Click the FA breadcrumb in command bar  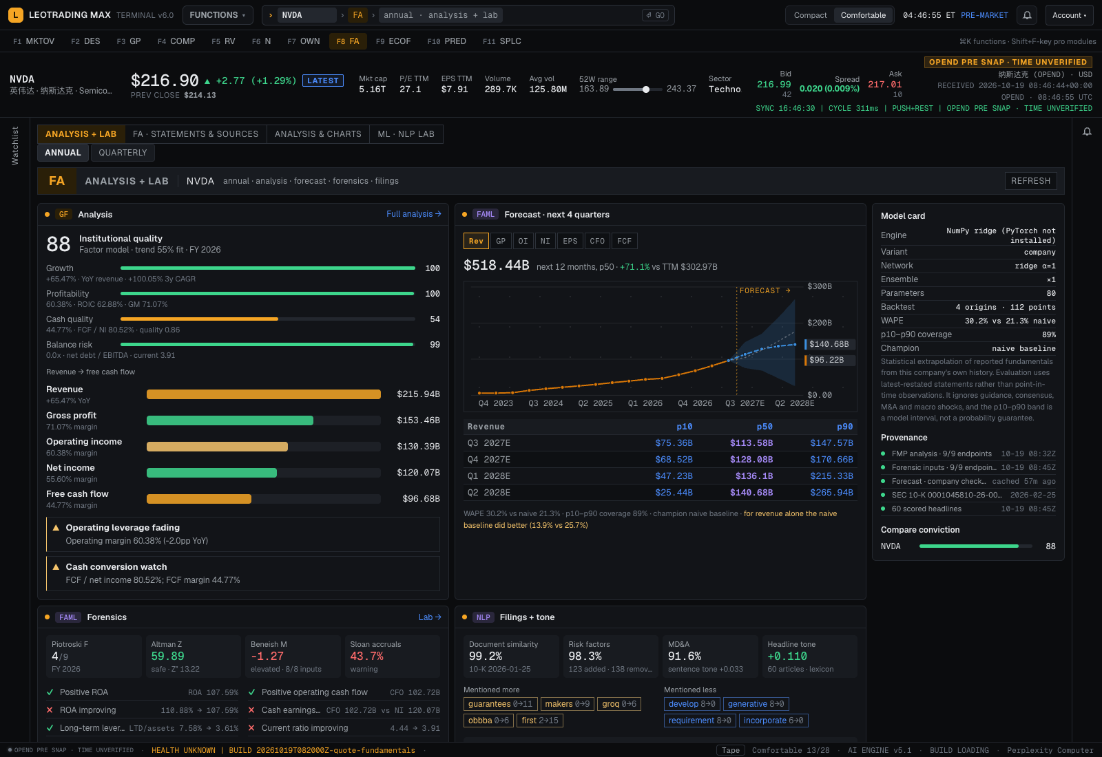(x=357, y=15)
